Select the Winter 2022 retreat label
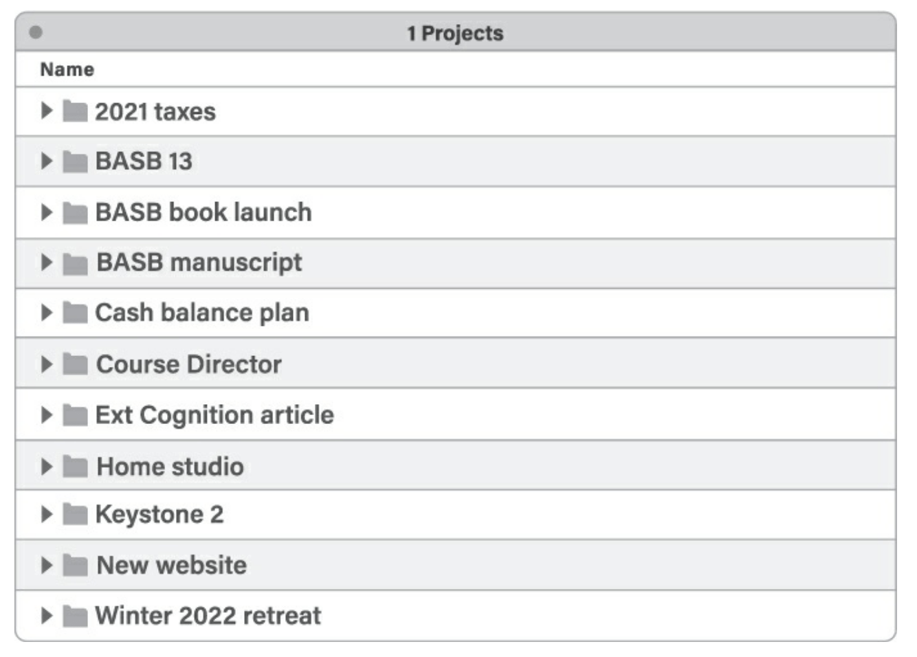The width and height of the screenshot is (917, 657). (x=208, y=615)
